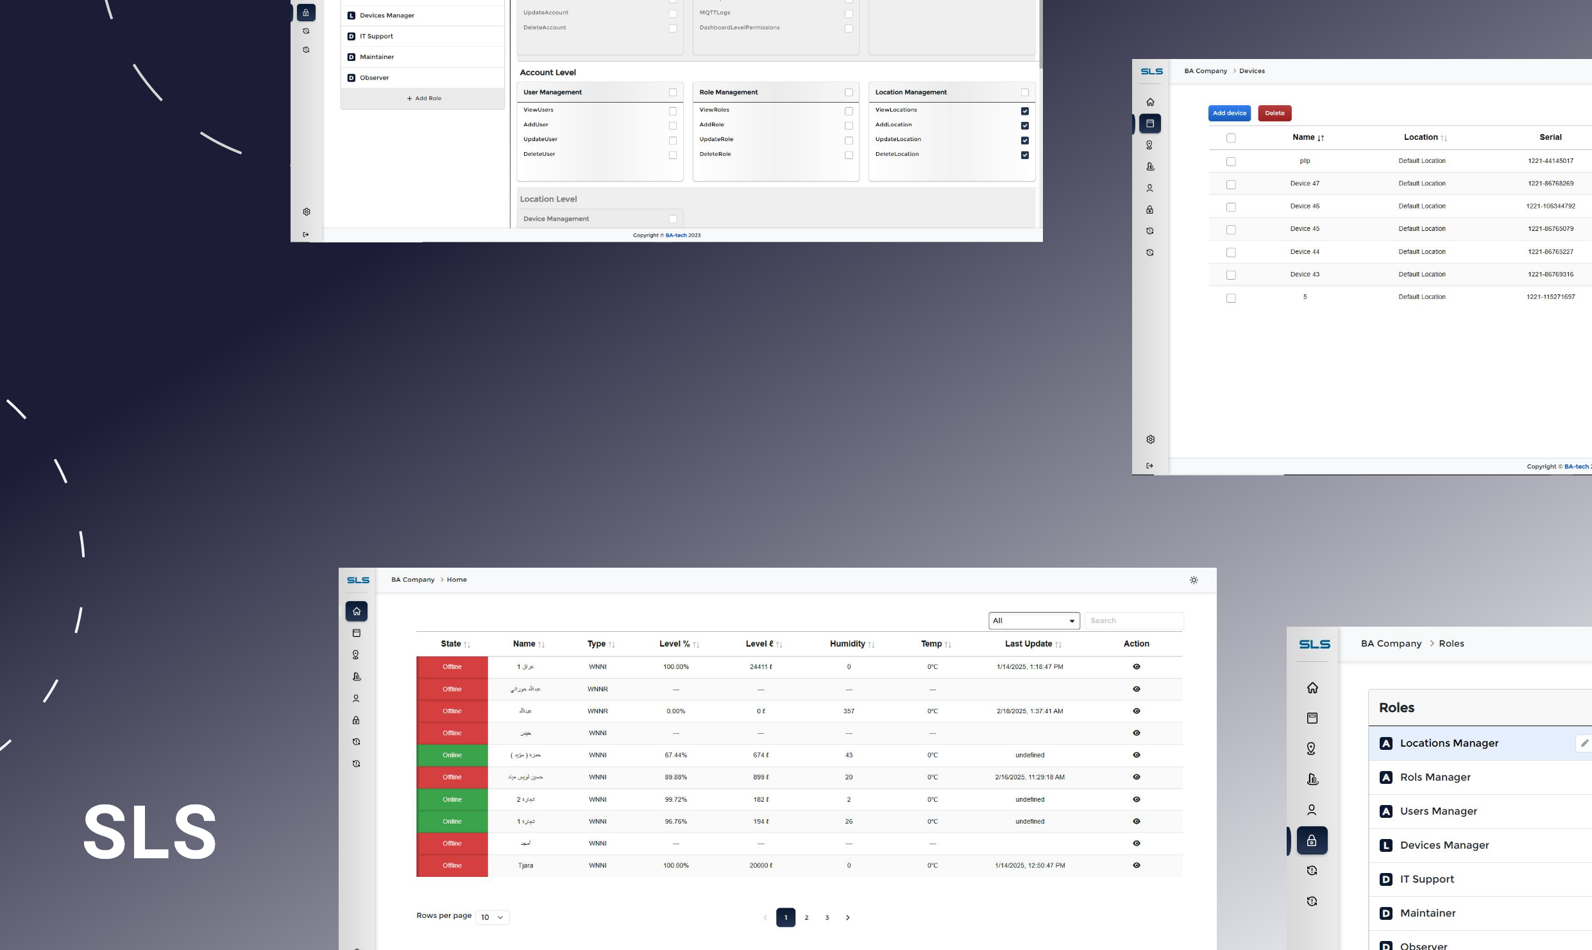Screen dimensions: 1592x950
Task: View details eye icon for Tjara row
Action: 1136,865
